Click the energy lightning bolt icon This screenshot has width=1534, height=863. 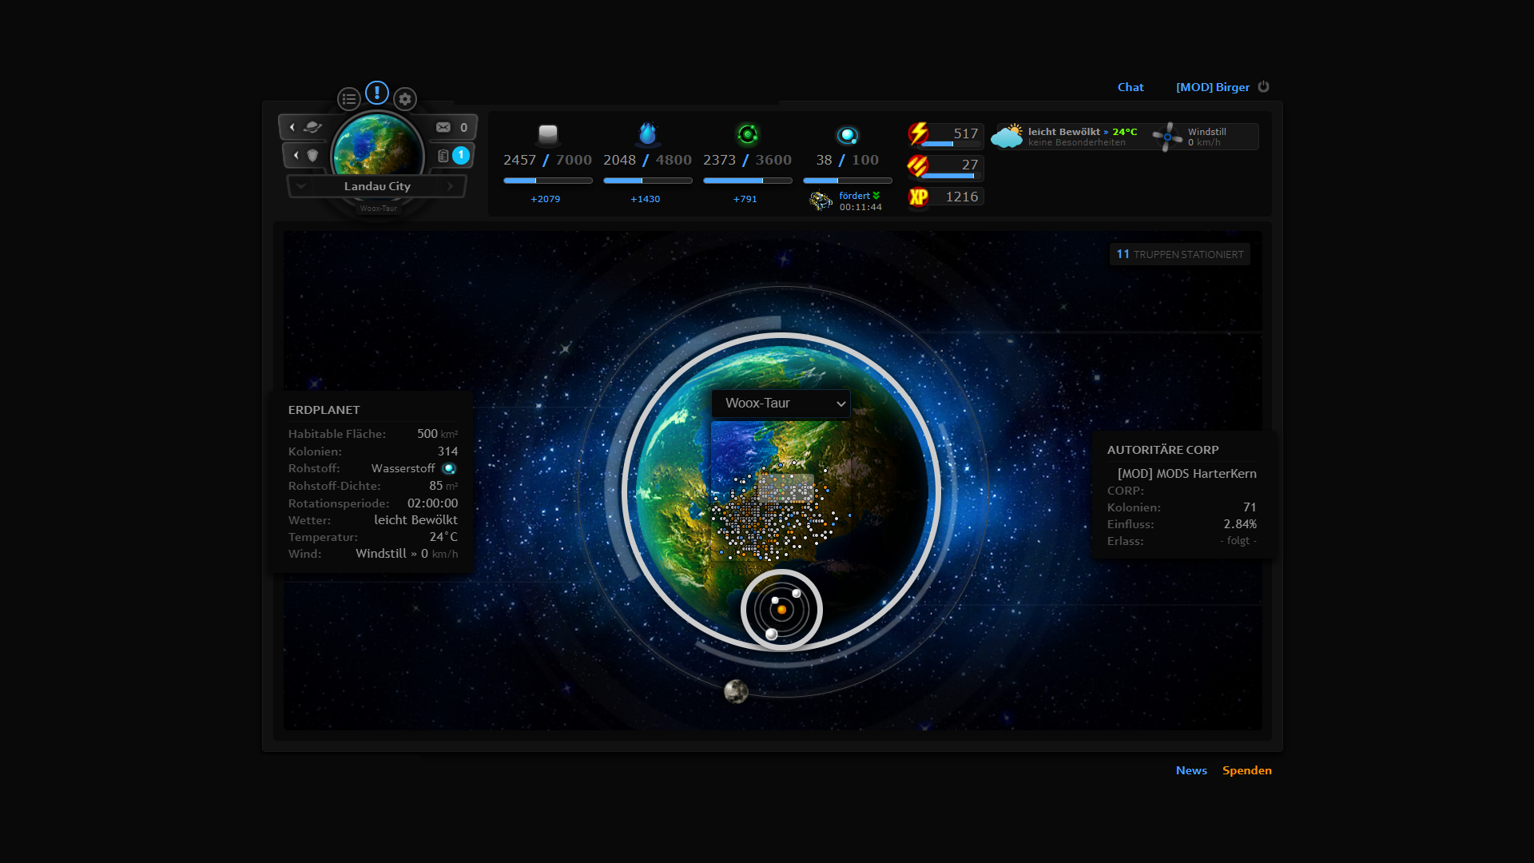pyautogui.click(x=919, y=133)
